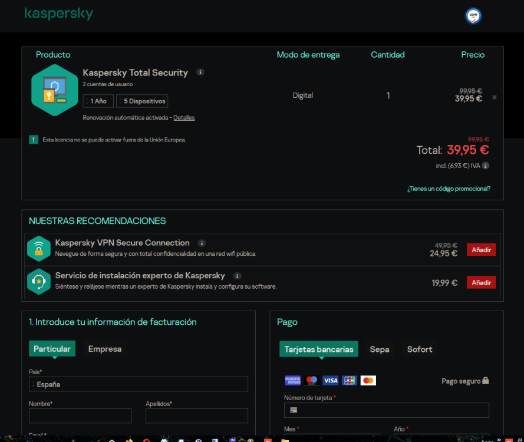Remove the product with the X icon
524x442 pixels.
coord(495,98)
